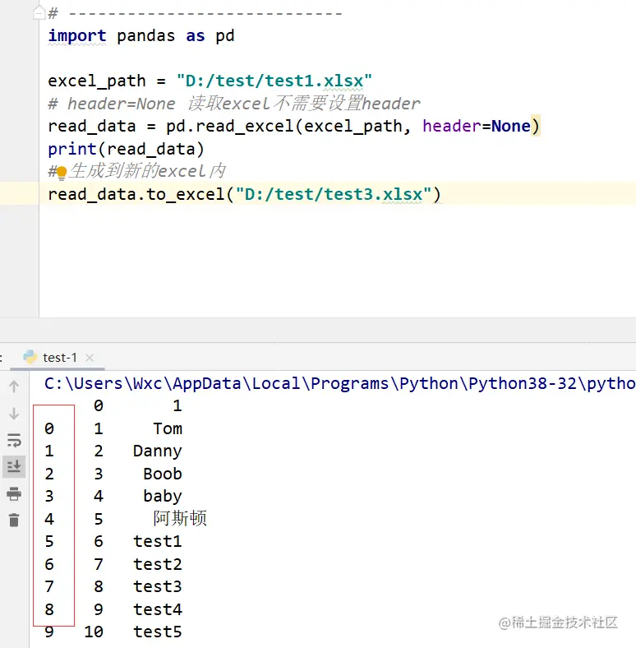Click the Boob value in console output
Viewport: 636px width, 648px height.
(163, 474)
